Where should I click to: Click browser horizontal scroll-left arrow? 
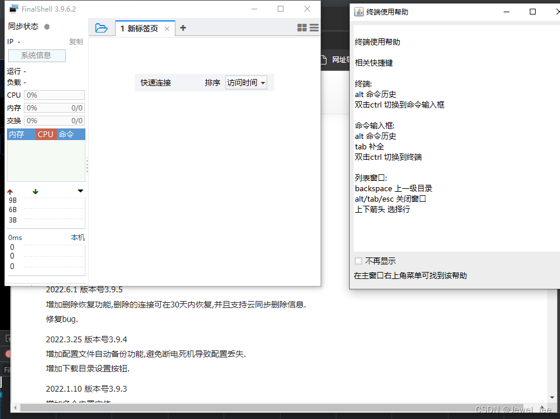[x=15, y=407]
